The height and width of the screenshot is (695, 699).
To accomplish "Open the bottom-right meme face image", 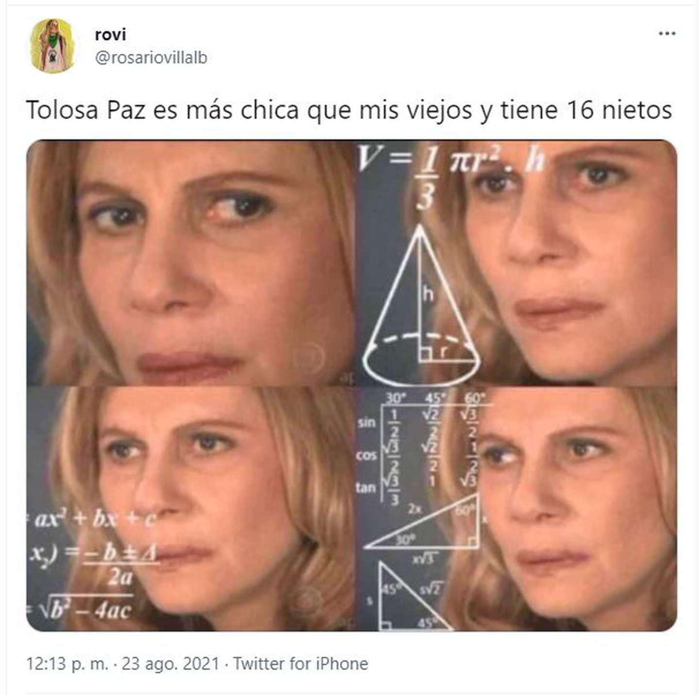I will (x=517, y=509).
